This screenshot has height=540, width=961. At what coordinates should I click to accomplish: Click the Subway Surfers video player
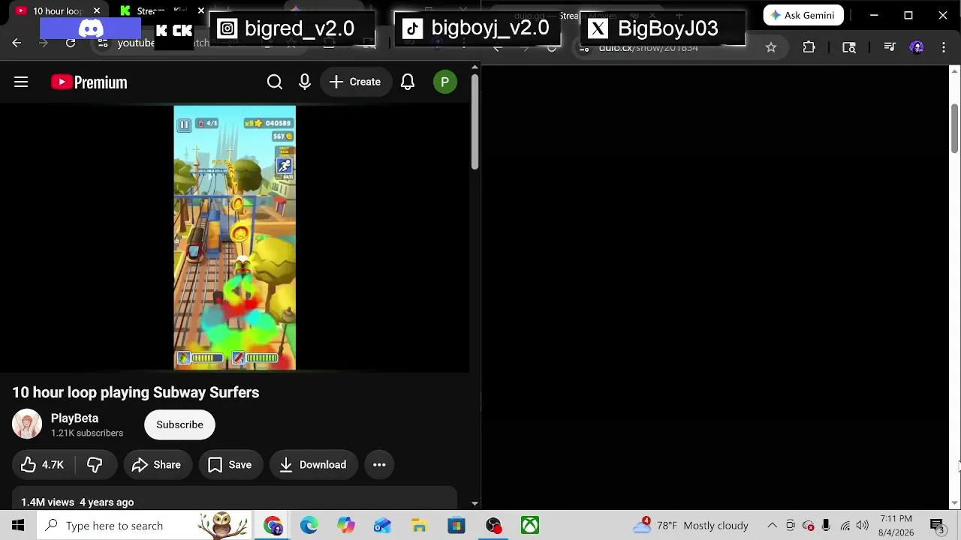235,238
